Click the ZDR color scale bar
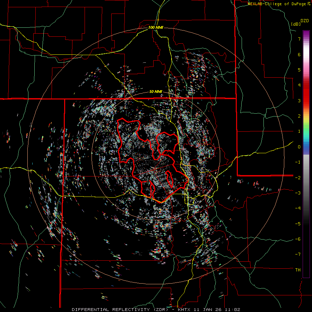312x312 pixels. click(x=306, y=154)
